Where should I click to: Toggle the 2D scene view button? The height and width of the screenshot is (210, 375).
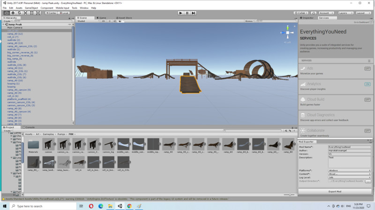pos(103,21)
